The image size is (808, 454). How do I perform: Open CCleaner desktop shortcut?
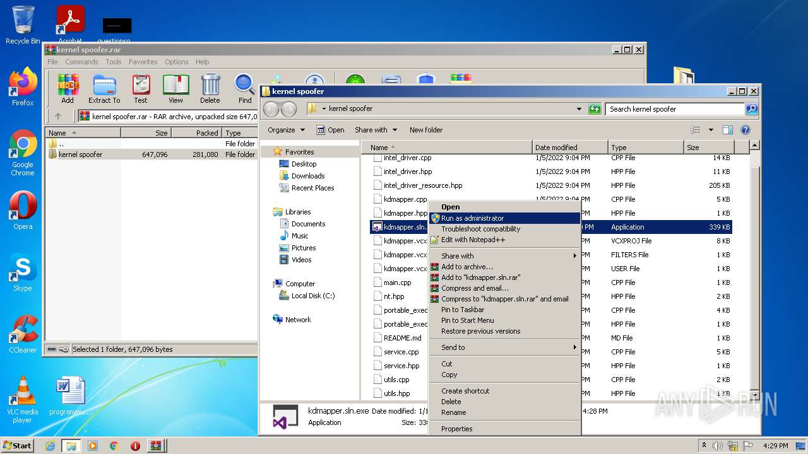click(23, 334)
